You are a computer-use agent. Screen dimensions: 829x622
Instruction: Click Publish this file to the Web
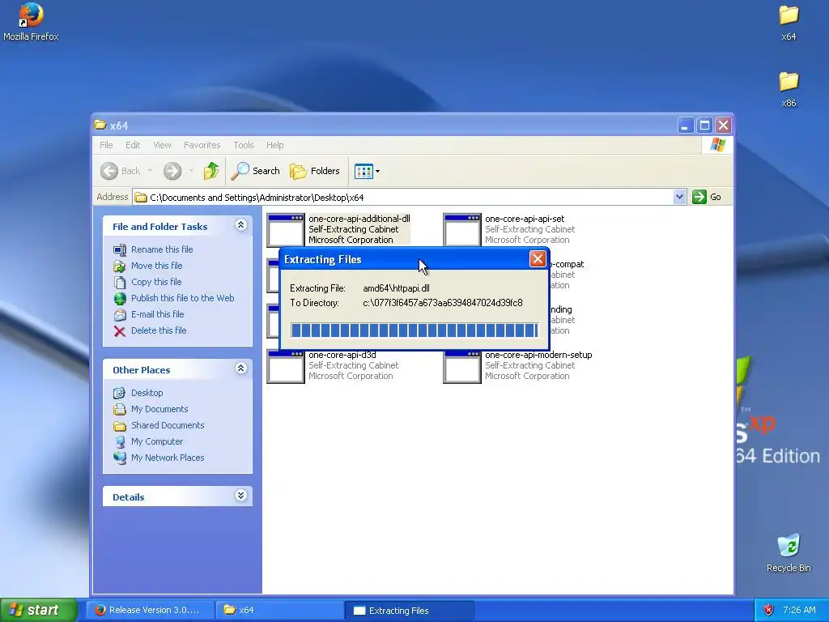pos(182,298)
